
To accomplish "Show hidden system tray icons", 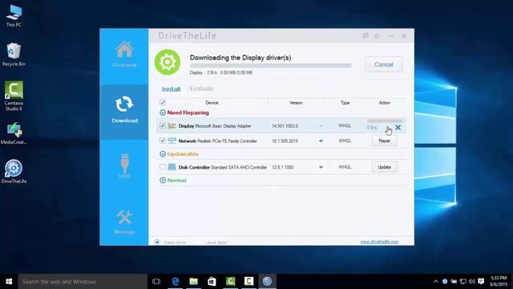I will (x=435, y=282).
